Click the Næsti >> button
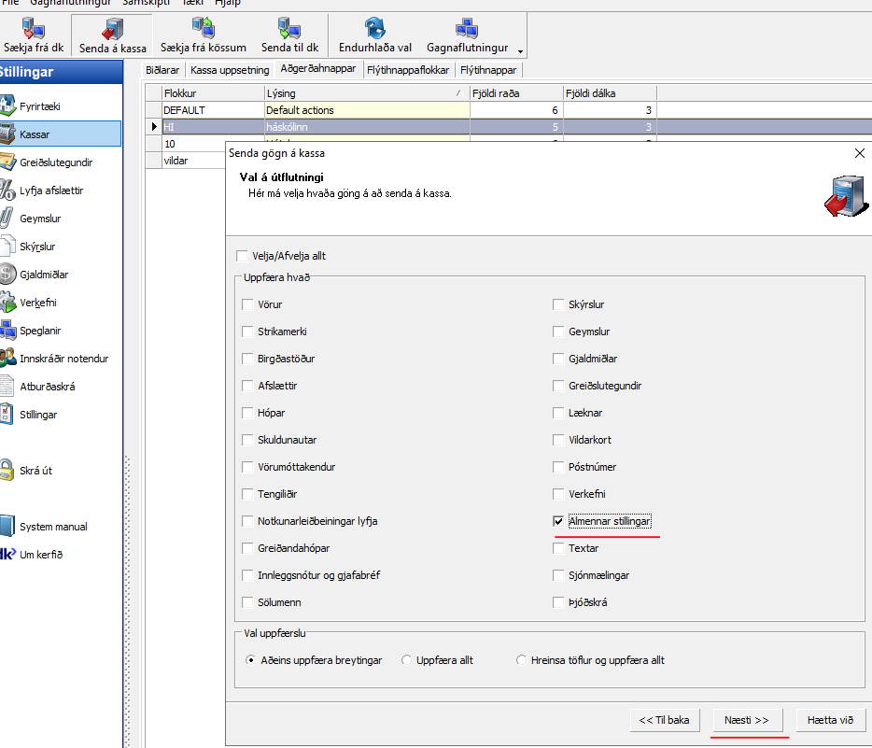The image size is (872, 748). point(746,720)
